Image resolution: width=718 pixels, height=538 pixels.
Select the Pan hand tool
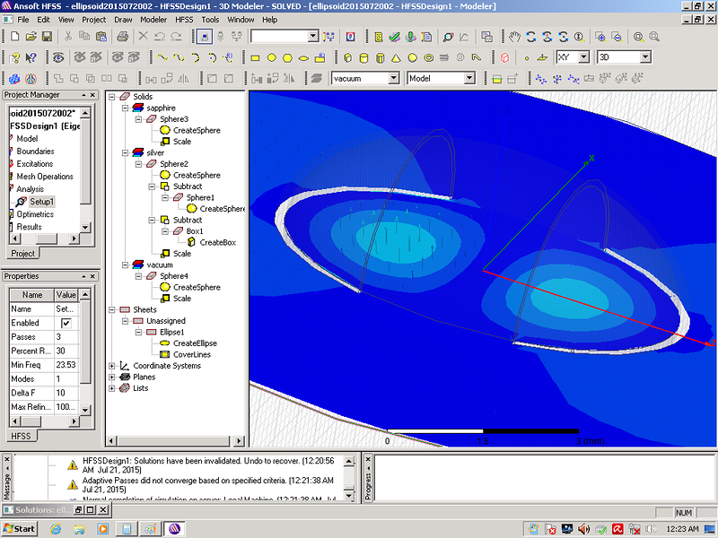click(514, 37)
